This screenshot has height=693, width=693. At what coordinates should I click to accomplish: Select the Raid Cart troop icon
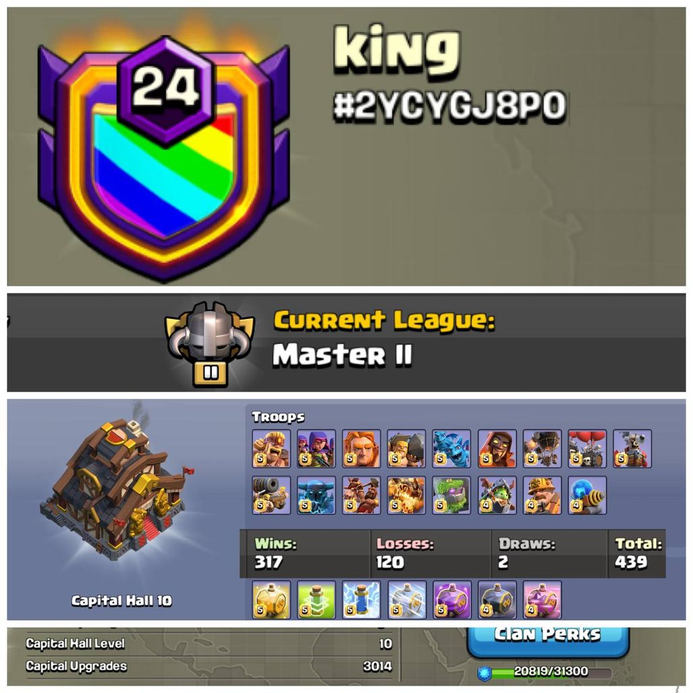[272, 495]
